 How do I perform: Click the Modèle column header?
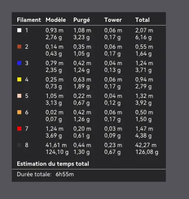[56, 20]
